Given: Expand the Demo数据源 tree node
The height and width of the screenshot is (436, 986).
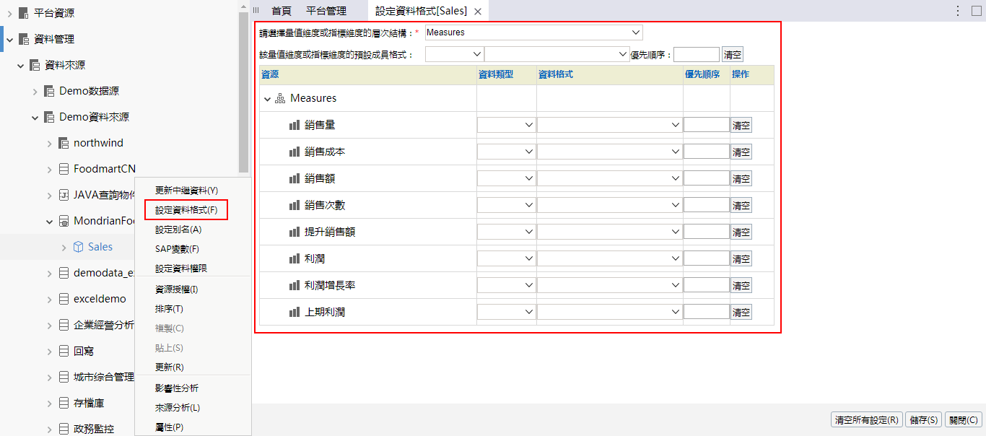Looking at the screenshot, I should click(x=35, y=91).
